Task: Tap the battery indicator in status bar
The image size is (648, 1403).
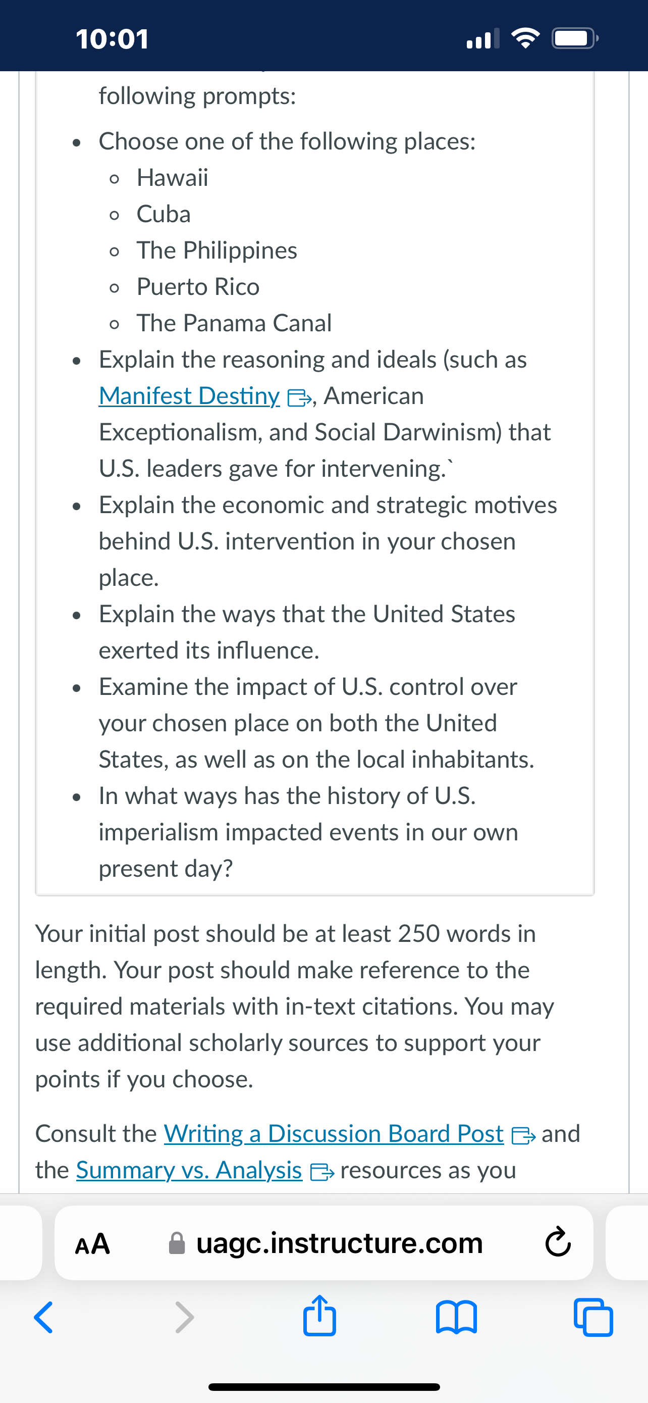Action: click(575, 38)
